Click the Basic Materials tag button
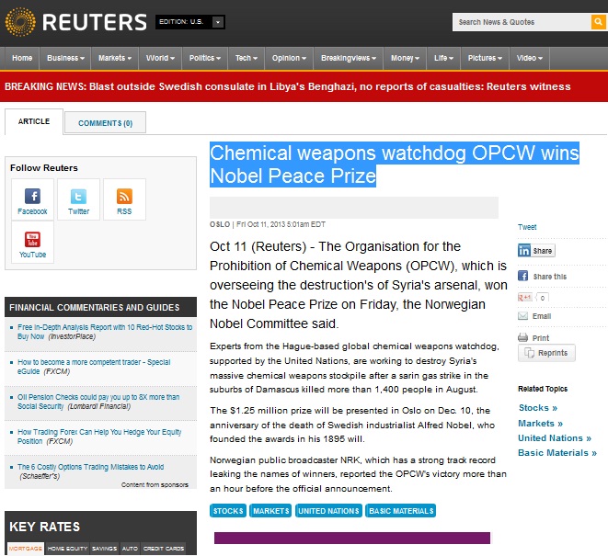The image size is (608, 556). [400, 511]
